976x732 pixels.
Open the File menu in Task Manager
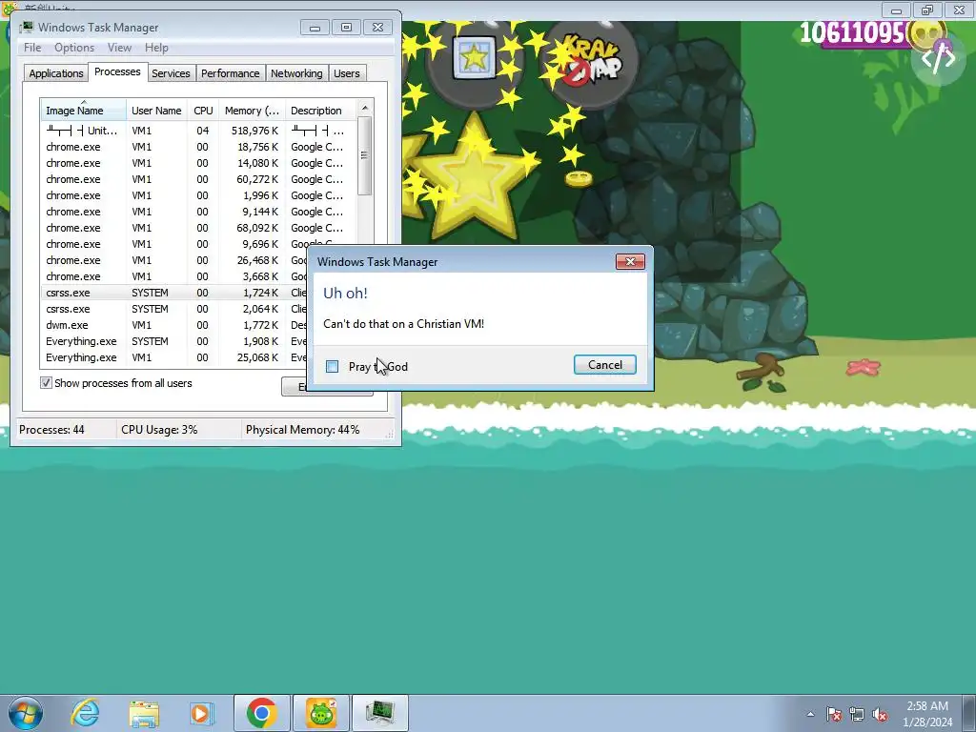(32, 48)
